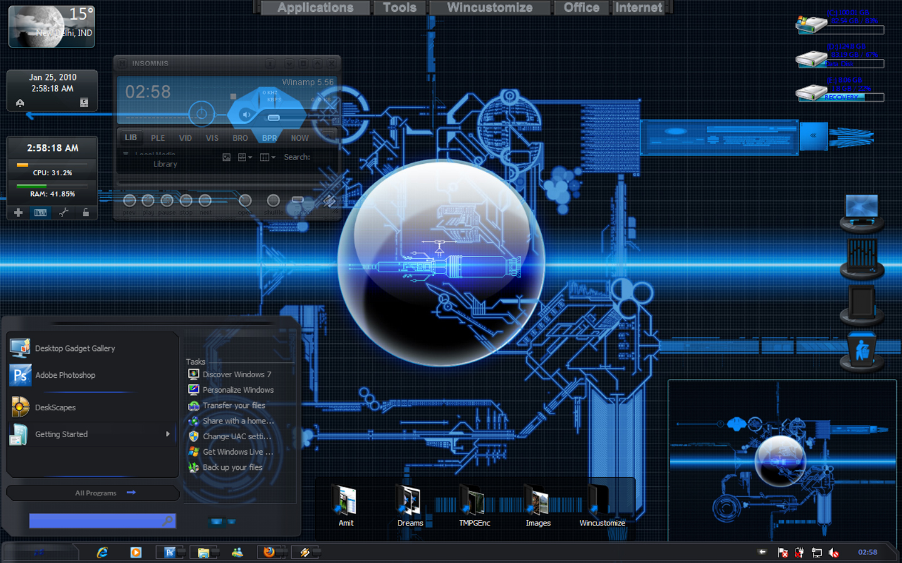Collapse panel with double-chevron button
The image size is (902, 563).
pyautogui.click(x=814, y=136)
